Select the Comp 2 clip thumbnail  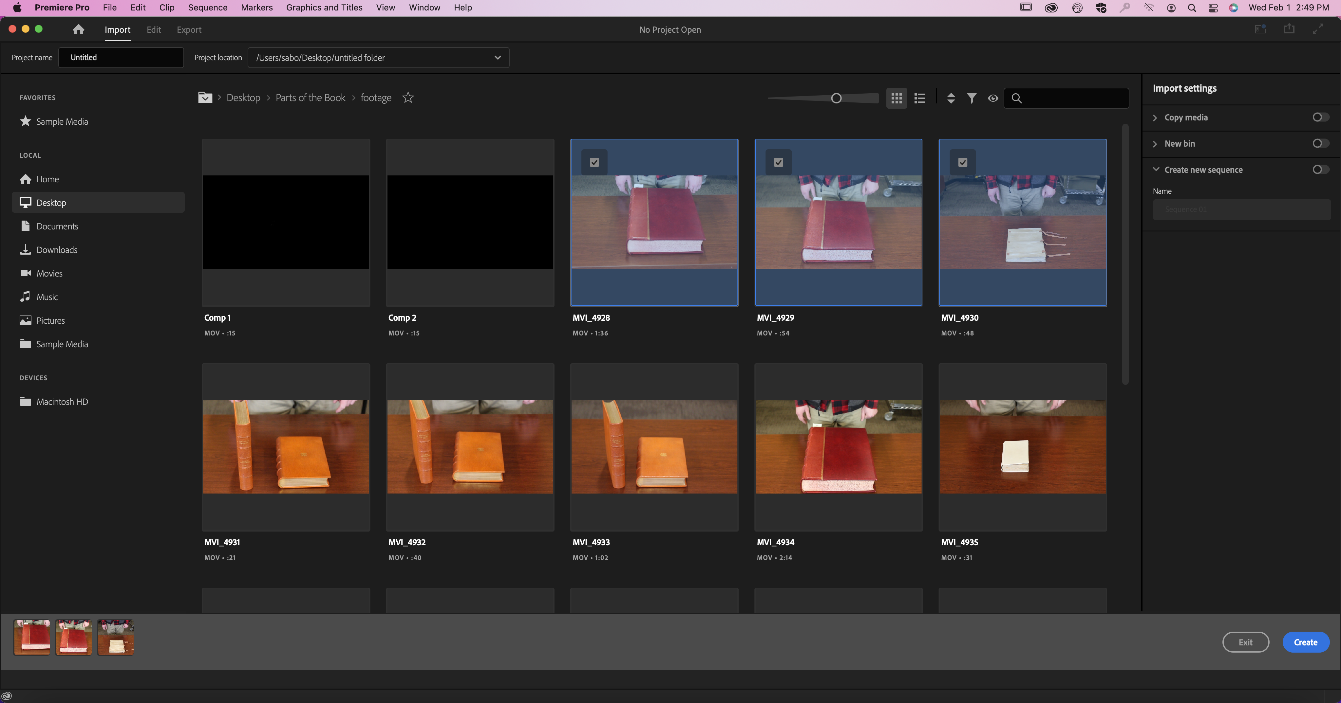[470, 222]
